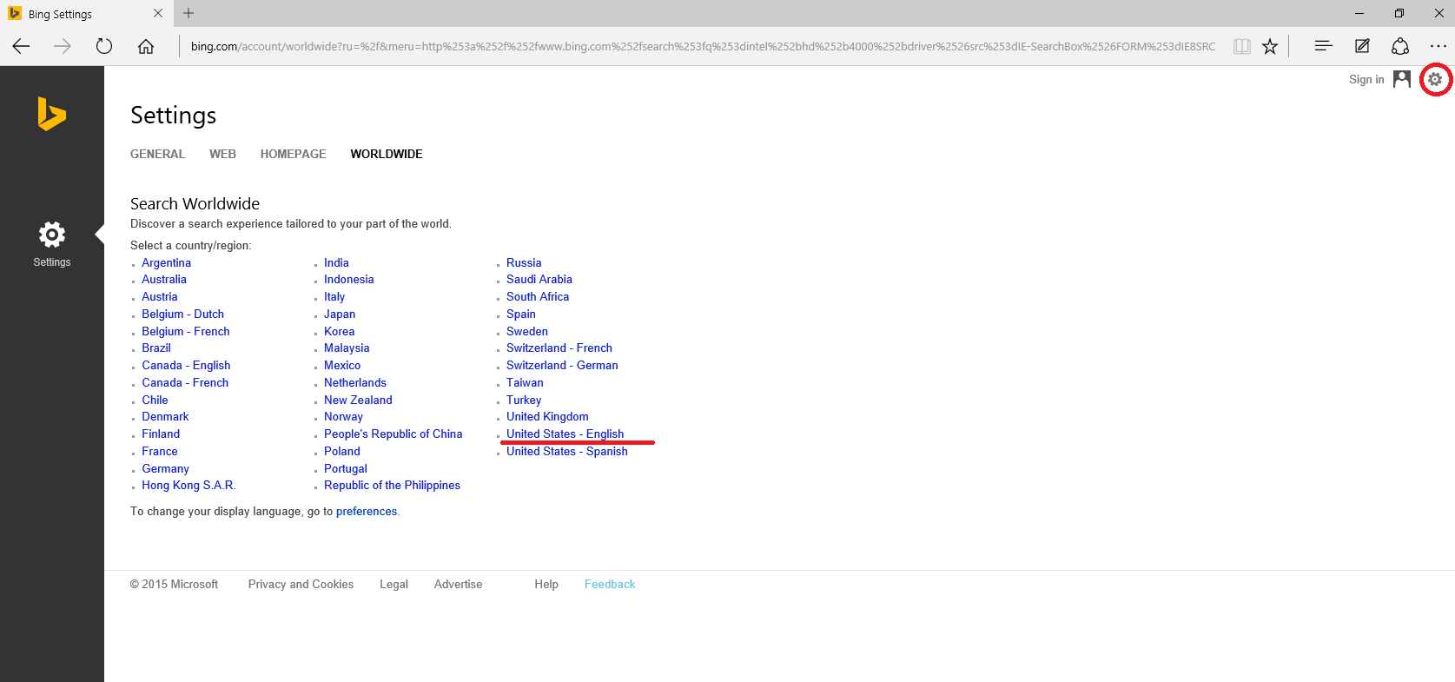
Task: Click Sign in
Action: (x=1366, y=79)
